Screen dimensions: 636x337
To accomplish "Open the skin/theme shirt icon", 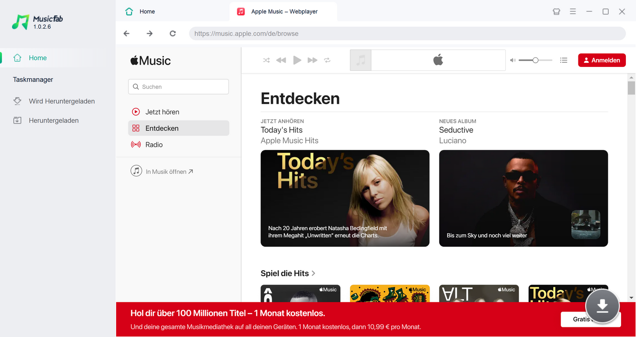I will coord(556,11).
